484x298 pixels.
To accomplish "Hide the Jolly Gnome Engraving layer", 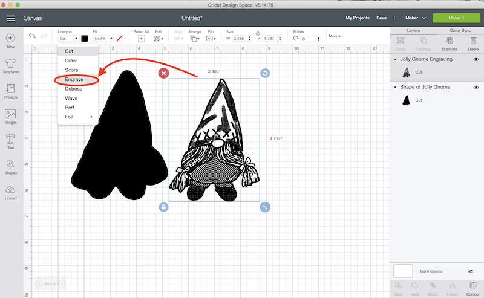I will click(476, 59).
